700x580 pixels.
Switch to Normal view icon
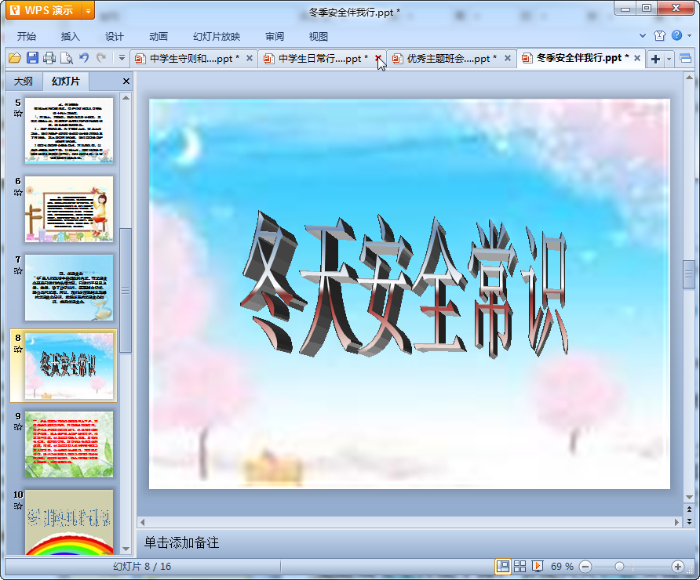tap(503, 567)
